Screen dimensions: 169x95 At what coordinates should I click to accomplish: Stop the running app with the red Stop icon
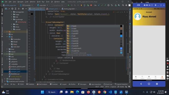click(x=91, y=5)
